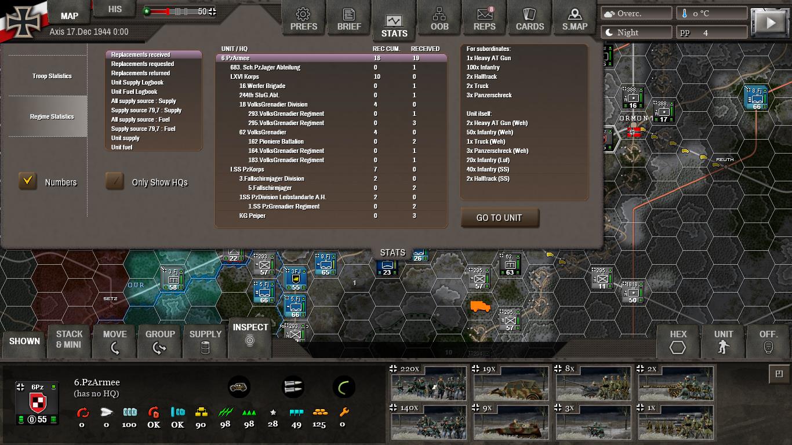792x445 pixels.
Task: Open the OOB order of battle
Action: (x=439, y=18)
